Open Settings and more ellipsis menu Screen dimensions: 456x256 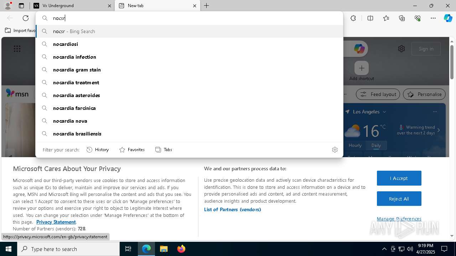coord(433,18)
